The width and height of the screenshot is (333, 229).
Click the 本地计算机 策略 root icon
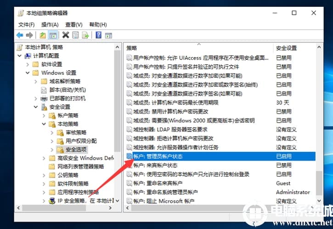[x=20, y=47]
